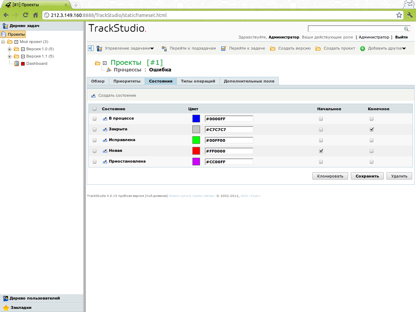Click the edit icon beside Приостановлена
The image size is (416, 312).
pos(105,162)
